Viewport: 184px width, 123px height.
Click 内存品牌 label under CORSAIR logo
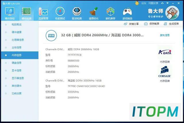(165, 81)
